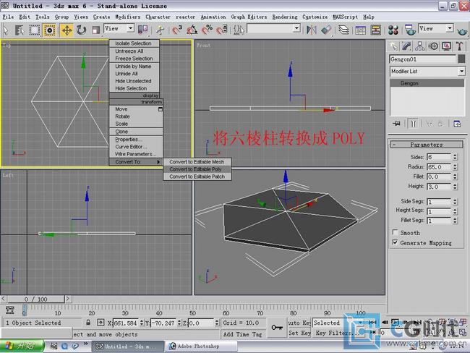
Task: Switch to the Create command panel tab
Action: tap(393, 46)
